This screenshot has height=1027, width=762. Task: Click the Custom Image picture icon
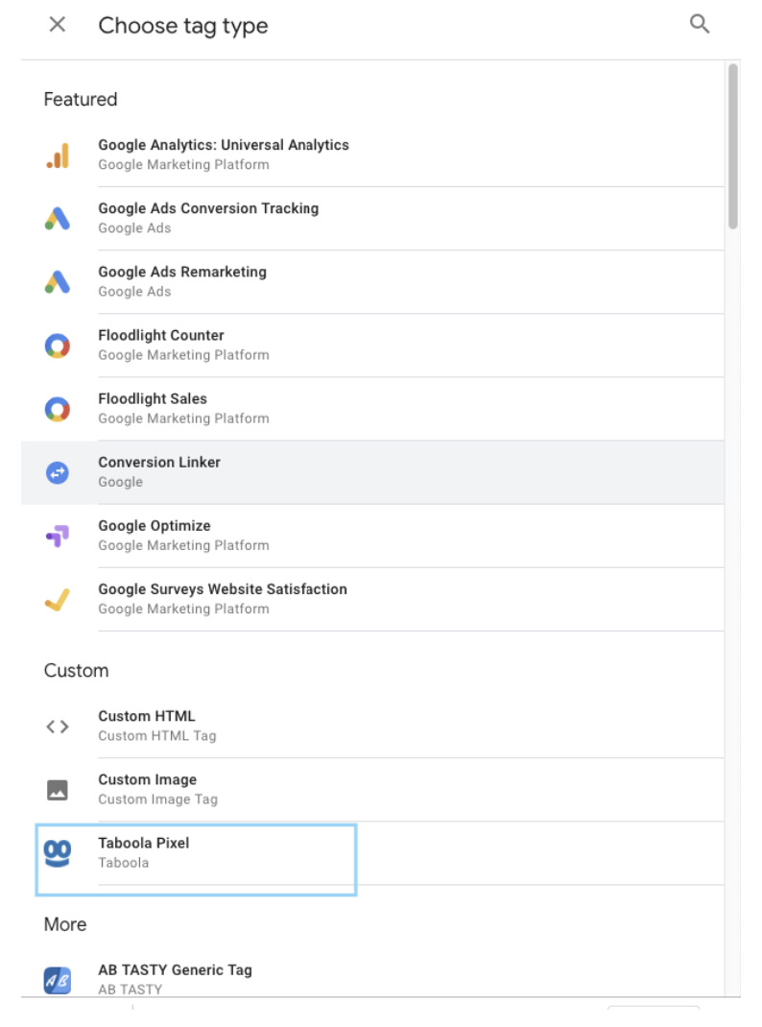58,790
